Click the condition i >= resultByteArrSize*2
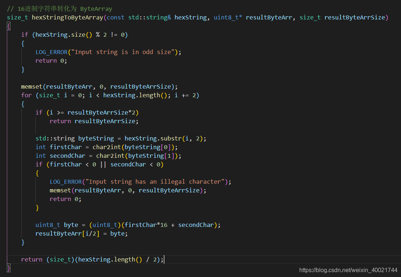The image size is (401, 277). pyautogui.click(x=93, y=113)
